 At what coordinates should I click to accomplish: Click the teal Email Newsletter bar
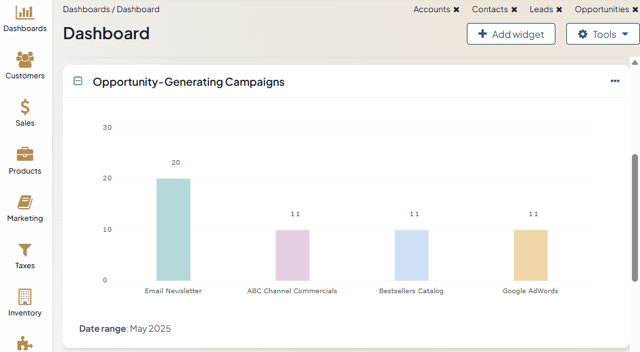coord(173,230)
